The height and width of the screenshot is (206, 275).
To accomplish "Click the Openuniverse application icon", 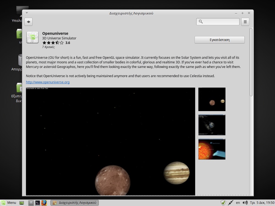I will [x=32, y=37].
